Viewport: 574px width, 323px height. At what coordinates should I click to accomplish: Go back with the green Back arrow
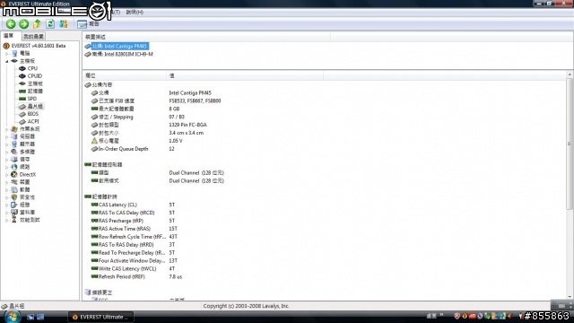11,24
